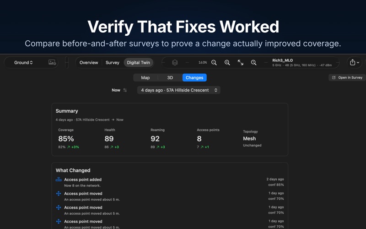Click the zoom out magnifier icon

click(x=214, y=62)
